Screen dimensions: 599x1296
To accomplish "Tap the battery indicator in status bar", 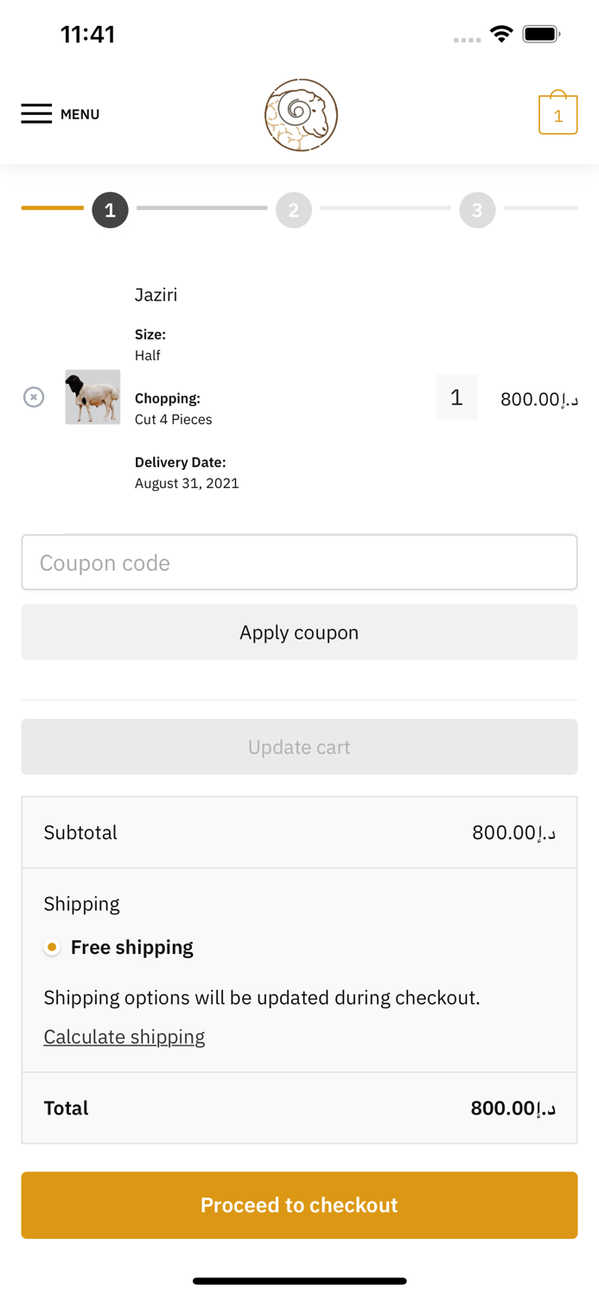I will pyautogui.click(x=541, y=35).
